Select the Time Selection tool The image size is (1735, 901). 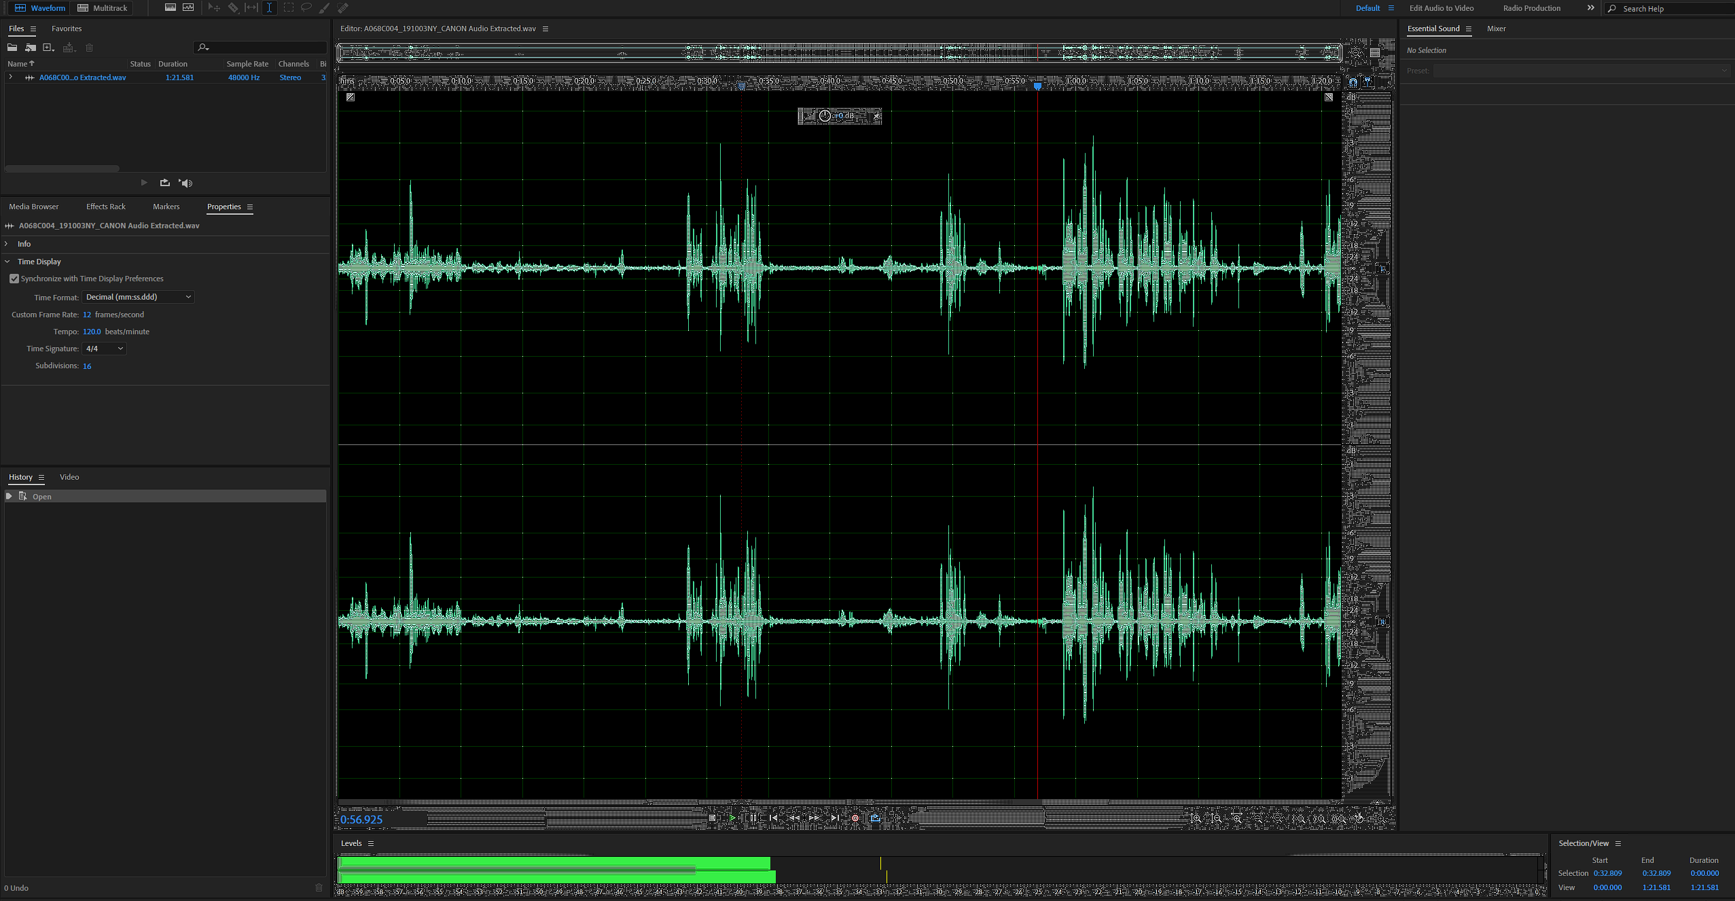click(269, 7)
